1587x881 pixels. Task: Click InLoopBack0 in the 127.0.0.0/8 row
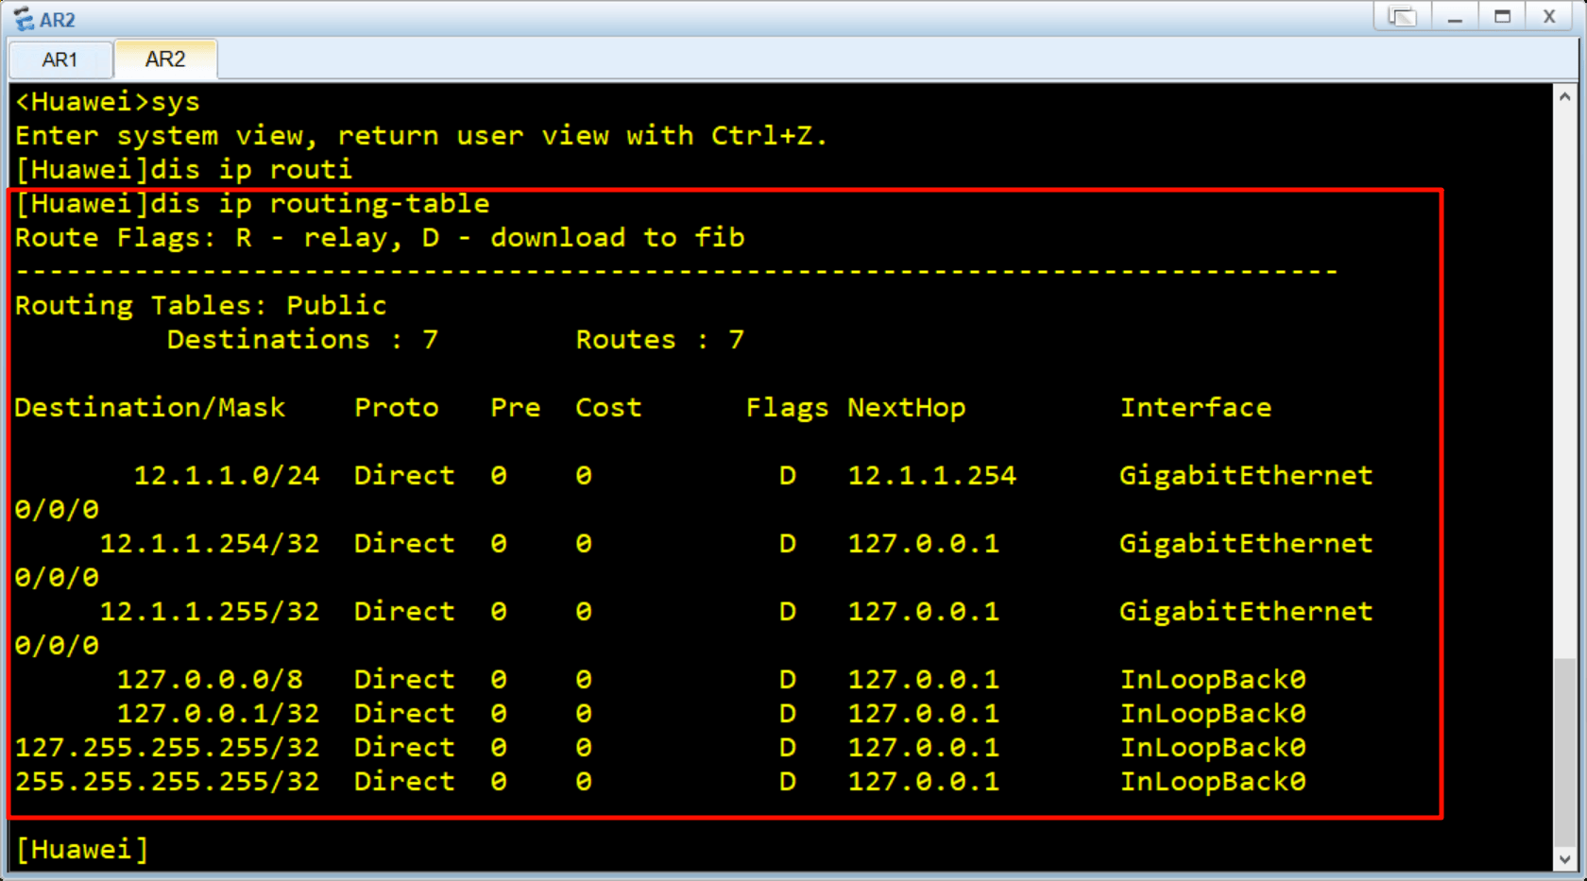[1213, 680]
